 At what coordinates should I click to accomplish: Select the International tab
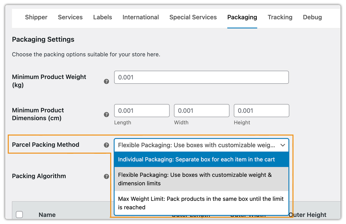point(140,17)
